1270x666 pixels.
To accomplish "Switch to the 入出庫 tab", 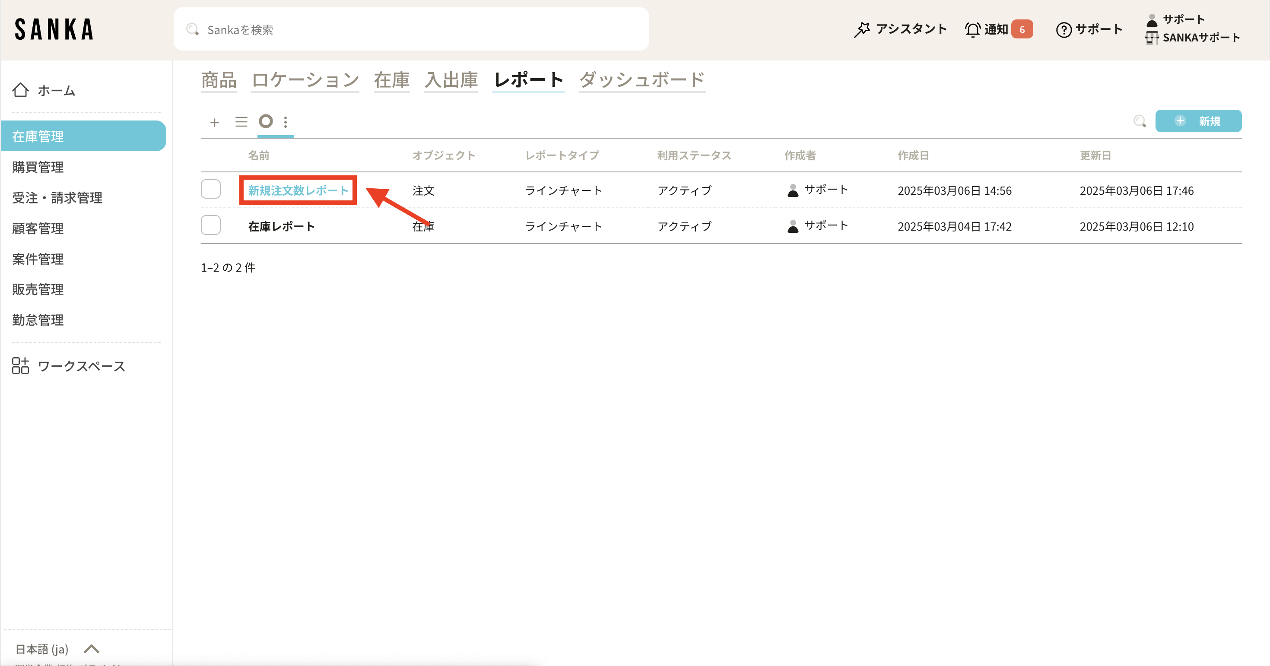I will [x=451, y=80].
